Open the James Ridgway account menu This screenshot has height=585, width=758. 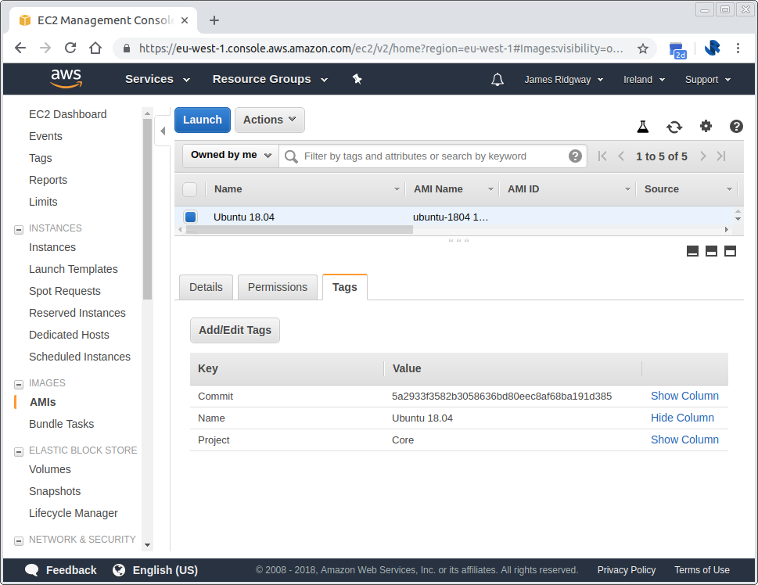(x=564, y=80)
